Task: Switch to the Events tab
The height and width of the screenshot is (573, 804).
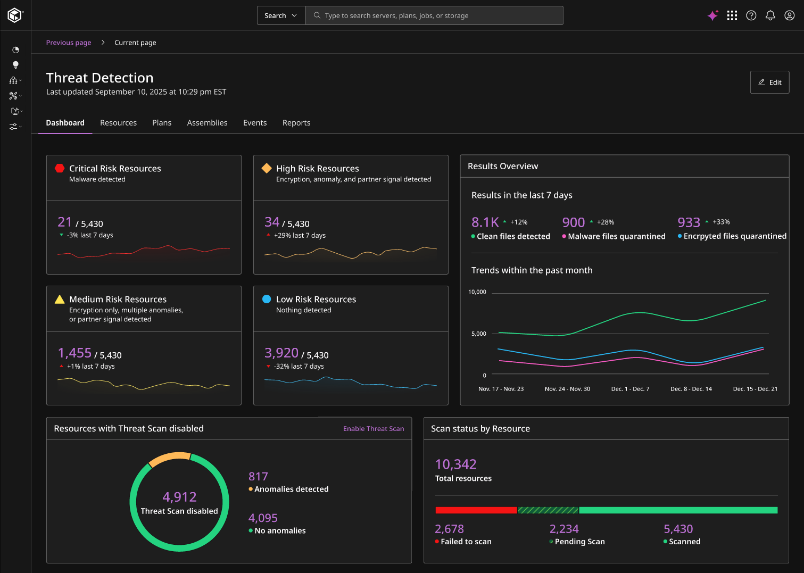Action: (x=255, y=123)
